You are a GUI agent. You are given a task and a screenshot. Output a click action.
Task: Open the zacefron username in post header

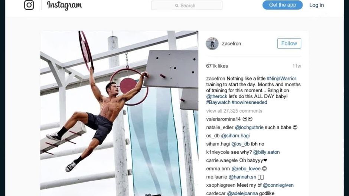click(x=231, y=44)
